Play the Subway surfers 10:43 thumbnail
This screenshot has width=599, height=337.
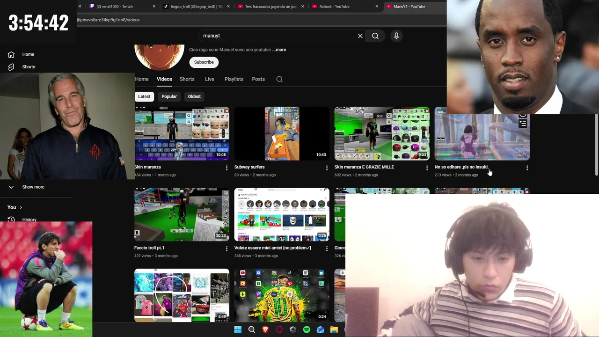click(282, 134)
